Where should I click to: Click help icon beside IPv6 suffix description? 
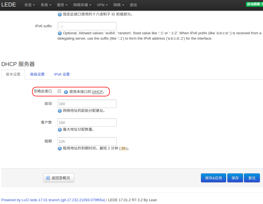click(60, 33)
